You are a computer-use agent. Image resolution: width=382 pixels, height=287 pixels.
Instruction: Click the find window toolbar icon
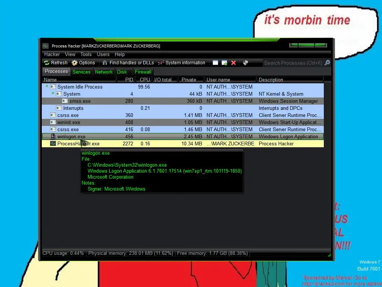click(x=215, y=63)
